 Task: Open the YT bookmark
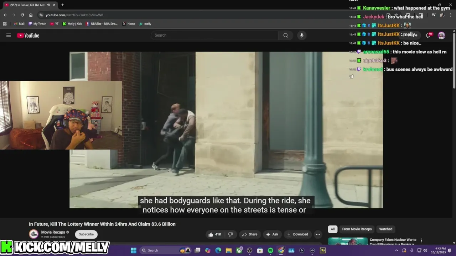(x=55, y=24)
